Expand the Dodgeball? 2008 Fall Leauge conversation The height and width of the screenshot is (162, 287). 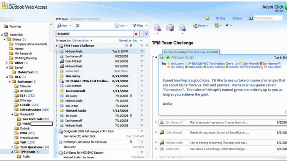click(x=56, y=131)
